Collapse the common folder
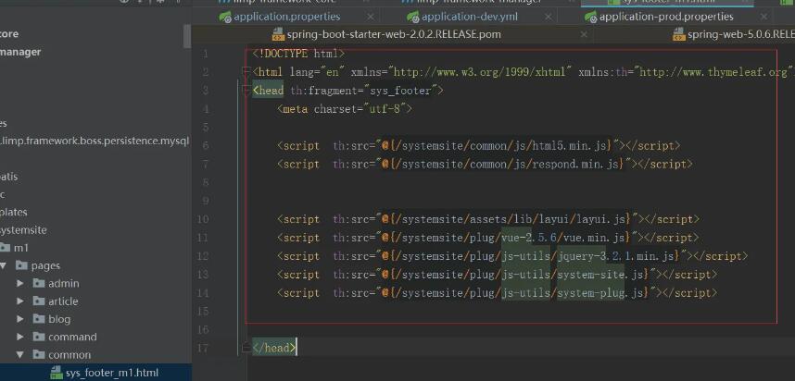 tap(20, 354)
